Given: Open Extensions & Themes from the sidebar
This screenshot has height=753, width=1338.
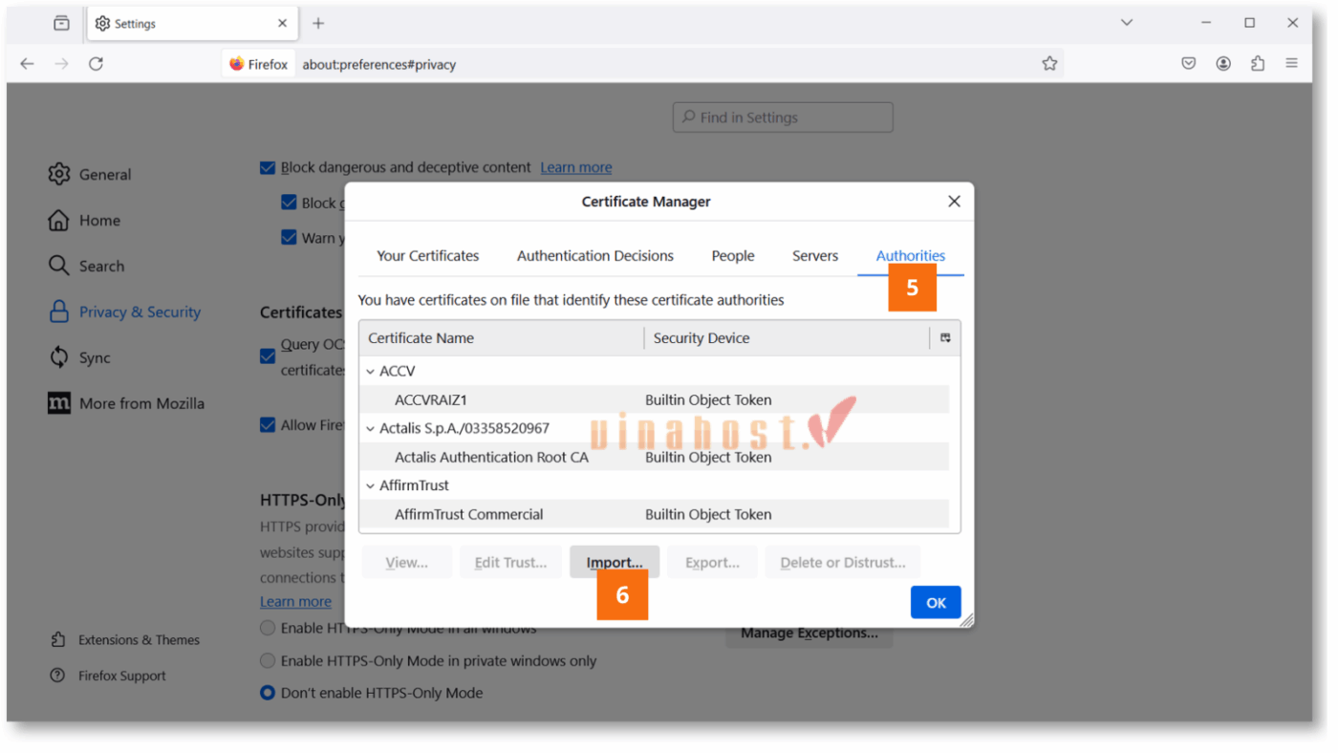Looking at the screenshot, I should point(138,639).
